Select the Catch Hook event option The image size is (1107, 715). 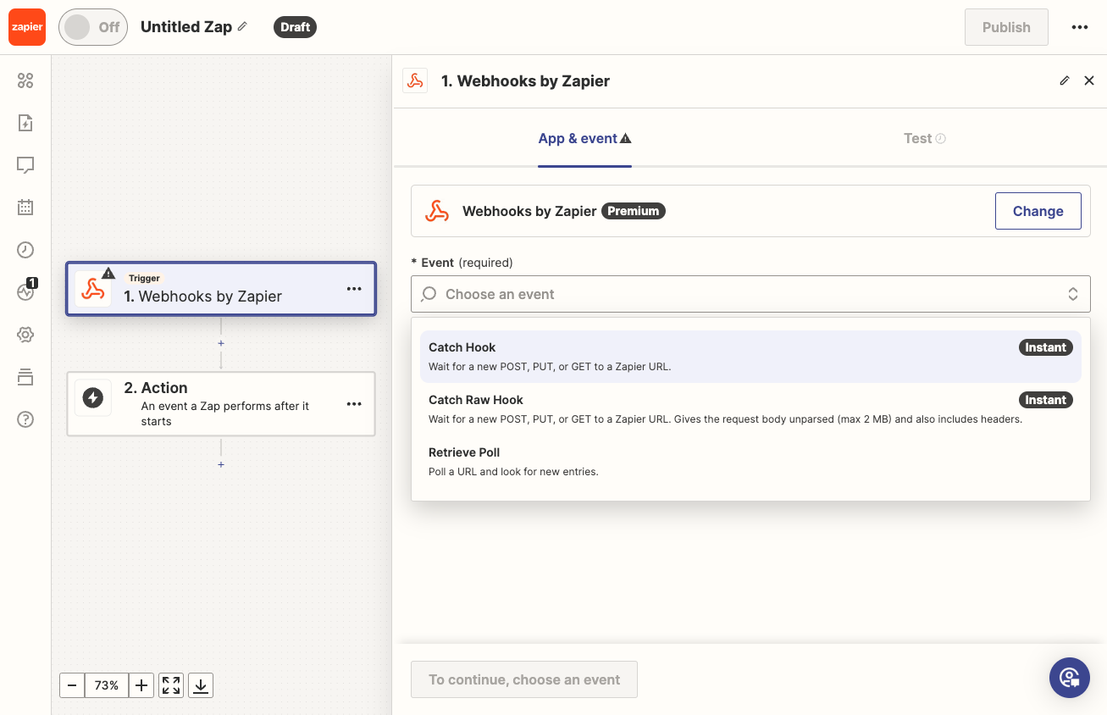pyautogui.click(x=750, y=357)
